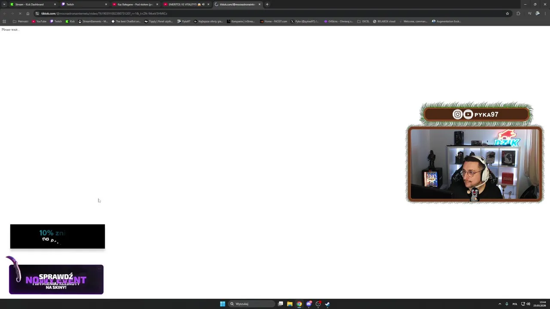
Task: Go to the browser home page
Action: click(x=28, y=13)
